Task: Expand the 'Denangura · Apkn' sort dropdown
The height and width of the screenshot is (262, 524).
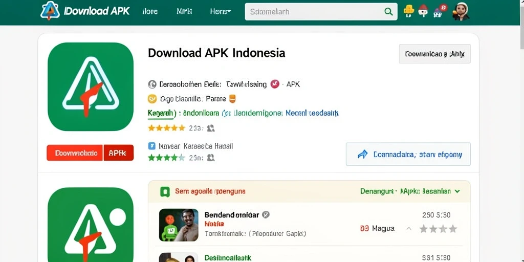Action: pyautogui.click(x=410, y=191)
